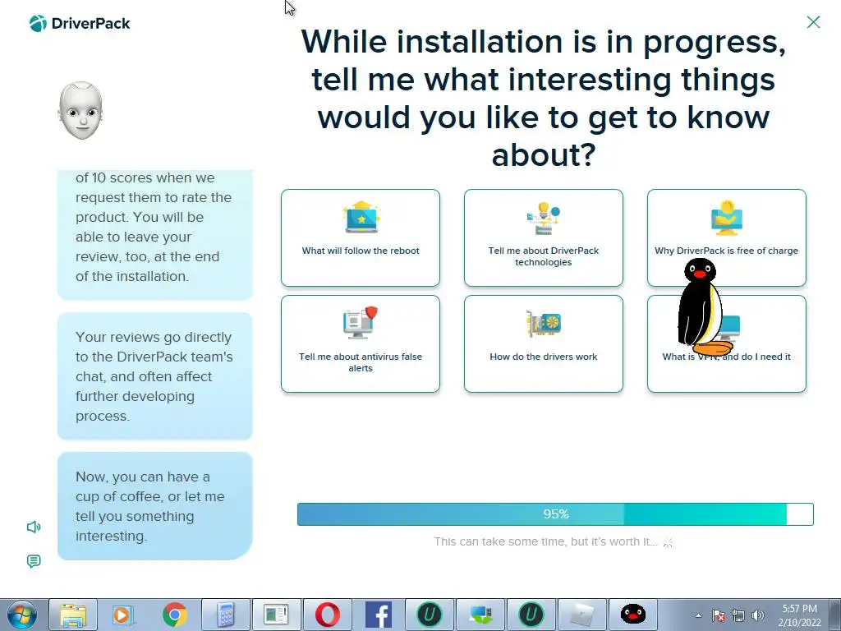
Task: Toggle the chat messages icon
Action: tap(34, 561)
